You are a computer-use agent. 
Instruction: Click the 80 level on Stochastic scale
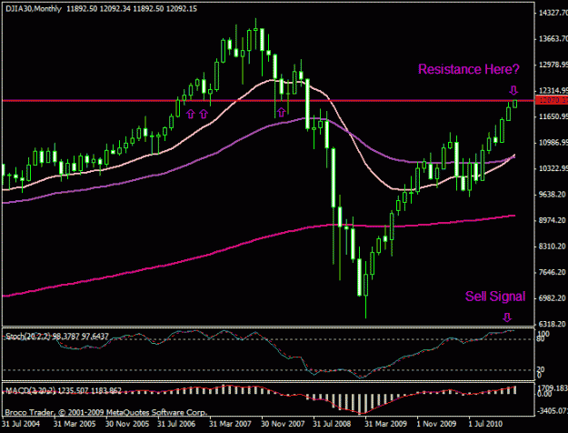pos(541,339)
